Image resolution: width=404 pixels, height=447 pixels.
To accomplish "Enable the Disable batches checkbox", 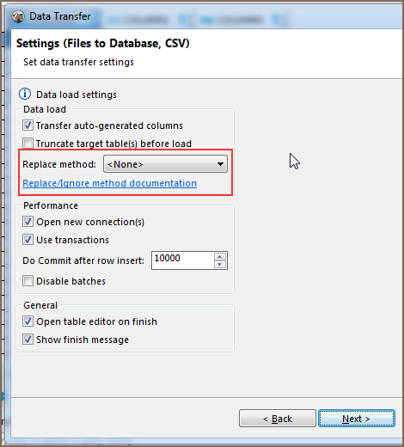I will tap(28, 281).
